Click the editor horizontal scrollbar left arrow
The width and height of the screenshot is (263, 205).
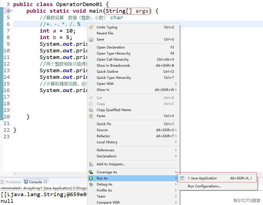15,174
